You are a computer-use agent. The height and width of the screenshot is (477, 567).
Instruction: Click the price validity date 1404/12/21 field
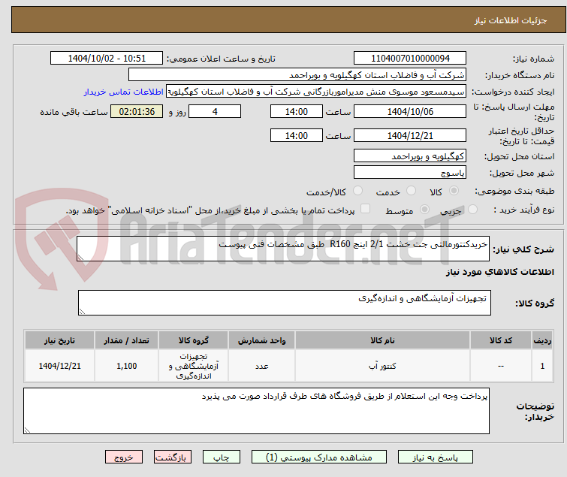(410, 136)
